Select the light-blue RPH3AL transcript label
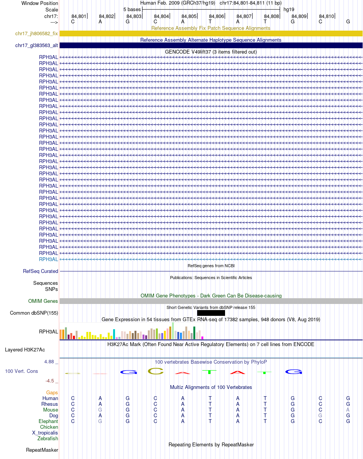The height and width of the screenshot is (459, 363). point(49,259)
